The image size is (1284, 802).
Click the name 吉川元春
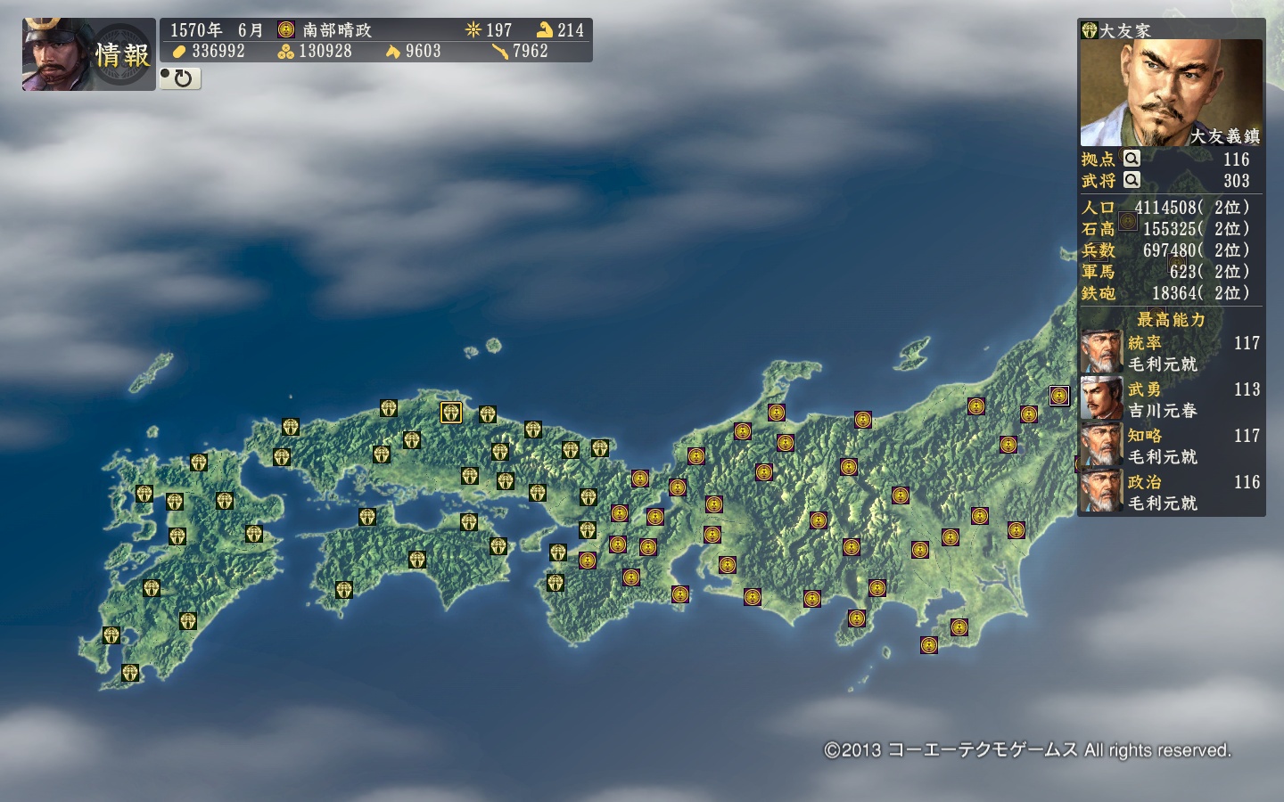coord(1163,411)
